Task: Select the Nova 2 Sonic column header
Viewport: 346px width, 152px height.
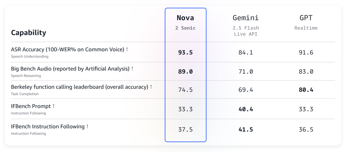Action: coord(185,22)
